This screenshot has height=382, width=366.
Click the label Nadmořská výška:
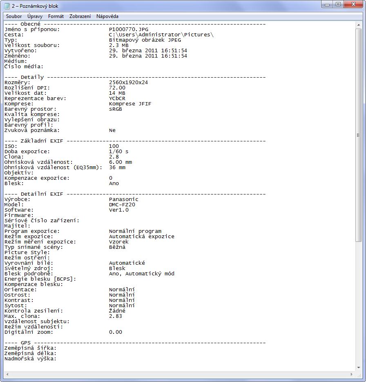pos(30,359)
